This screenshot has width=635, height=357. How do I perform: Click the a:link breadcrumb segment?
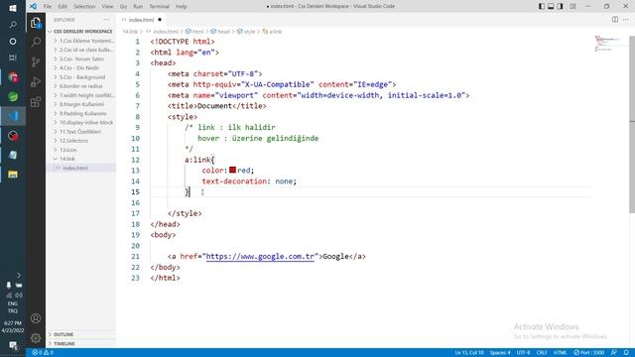point(272,31)
